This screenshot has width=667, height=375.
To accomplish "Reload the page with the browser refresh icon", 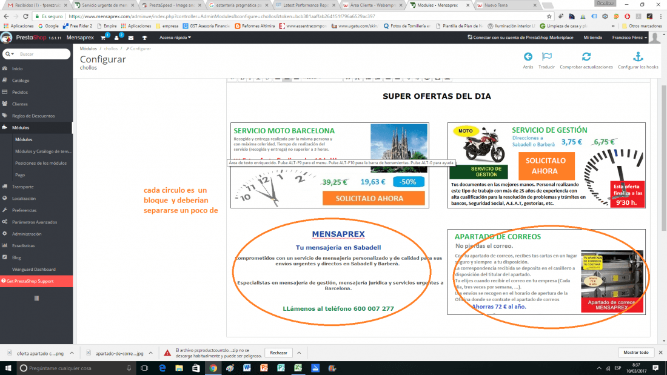I will tap(25, 16).
